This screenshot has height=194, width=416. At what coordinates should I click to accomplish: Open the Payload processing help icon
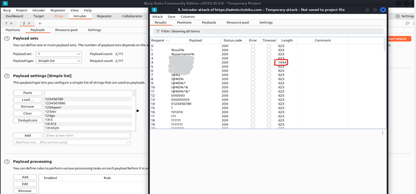[7, 162]
